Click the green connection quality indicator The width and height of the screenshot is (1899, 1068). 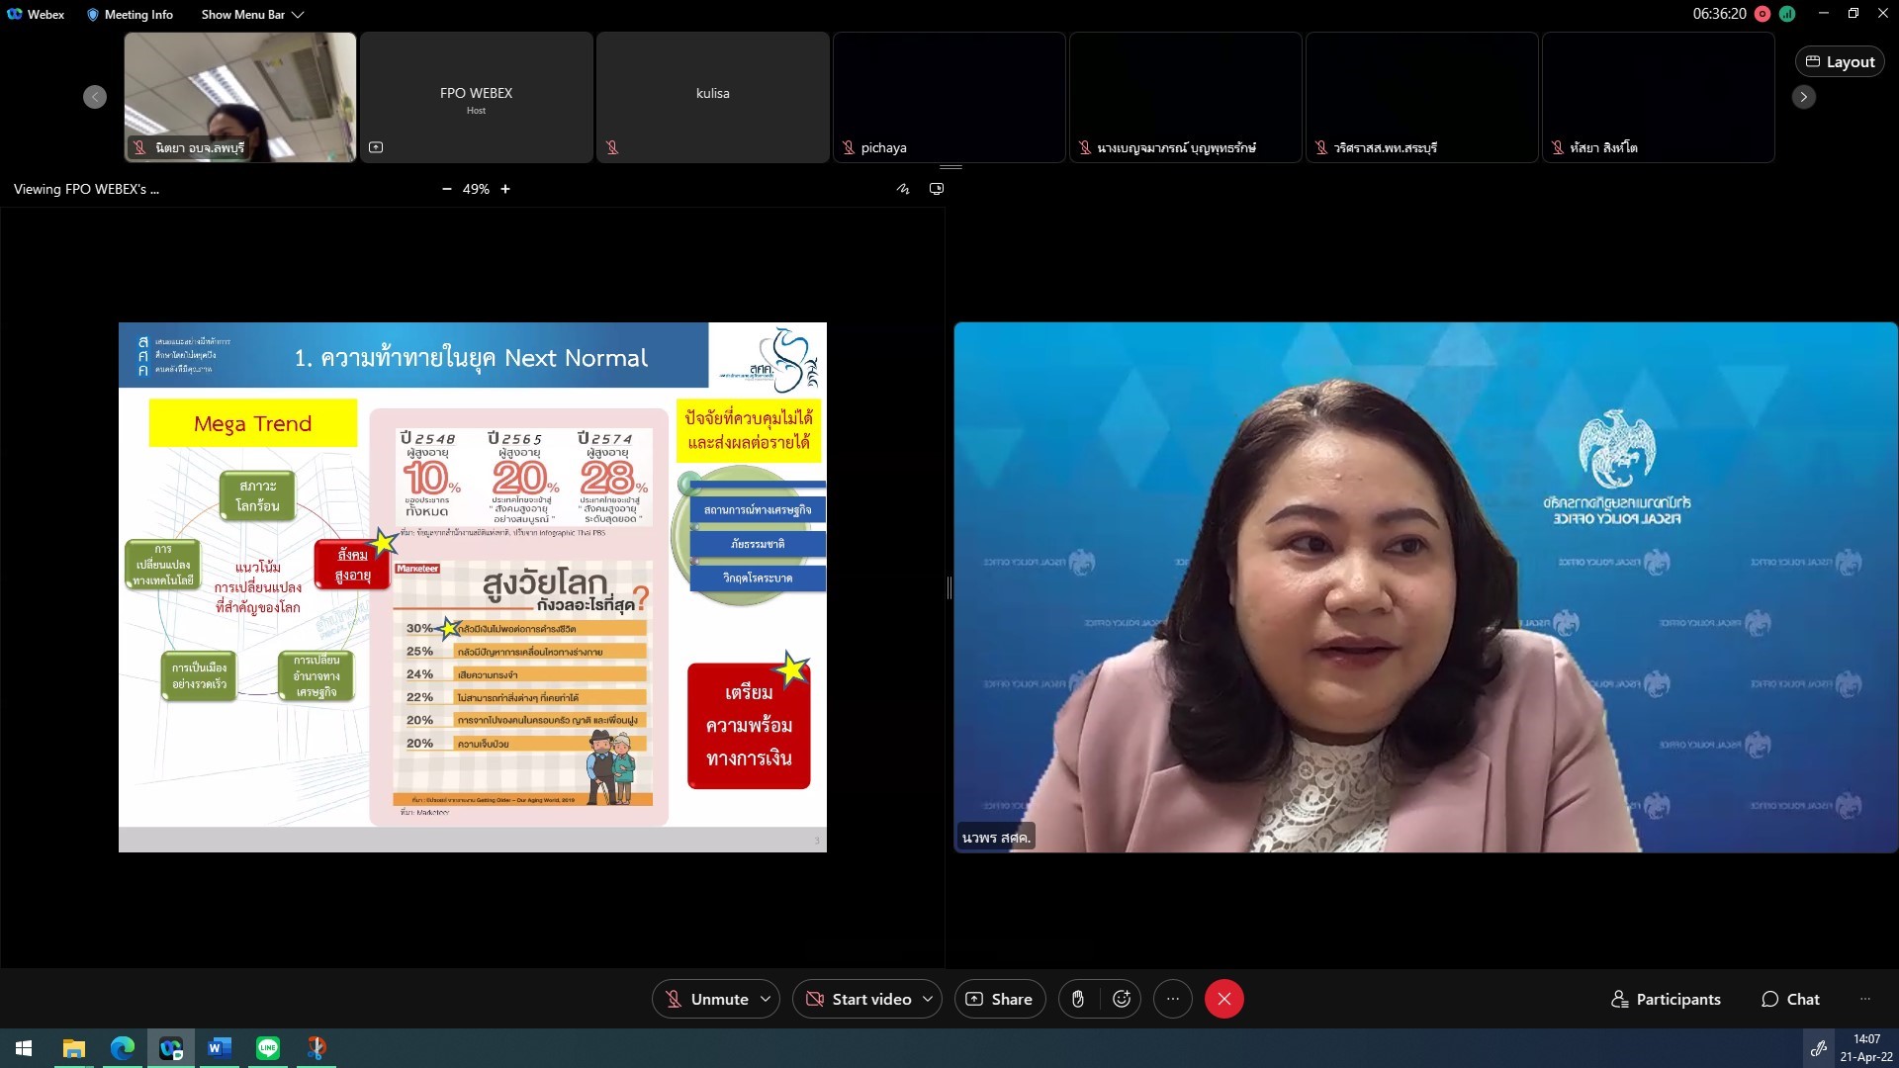[1786, 14]
